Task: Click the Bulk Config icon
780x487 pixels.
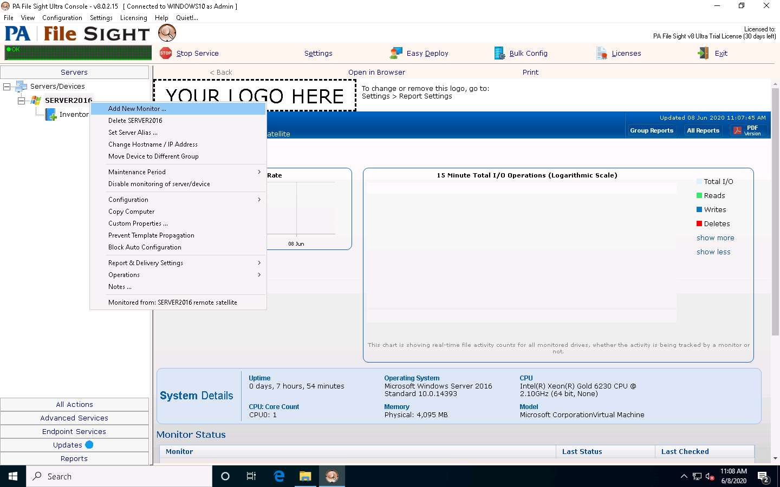Action: tap(499, 53)
